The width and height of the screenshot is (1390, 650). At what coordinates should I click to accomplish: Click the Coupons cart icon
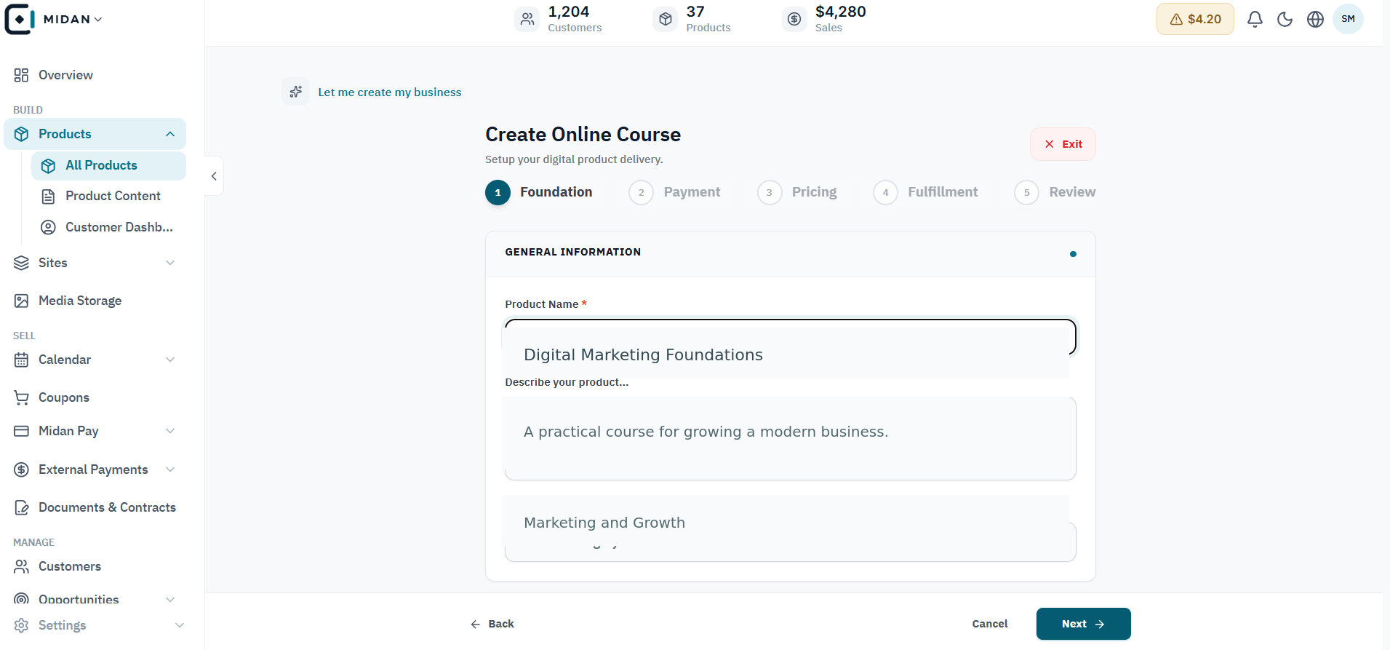tap(22, 397)
